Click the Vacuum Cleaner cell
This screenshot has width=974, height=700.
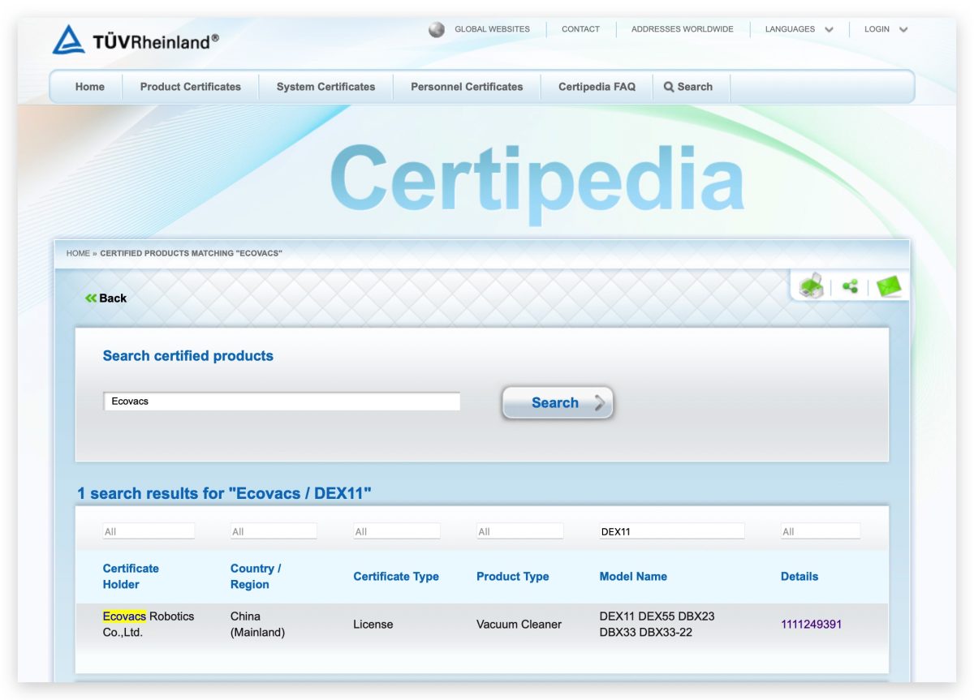click(x=519, y=625)
